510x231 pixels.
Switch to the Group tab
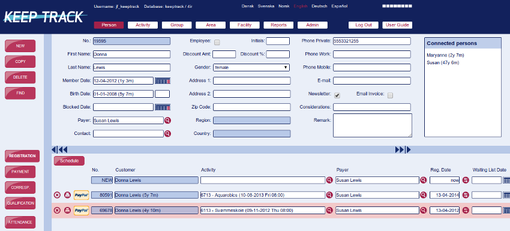click(x=176, y=25)
